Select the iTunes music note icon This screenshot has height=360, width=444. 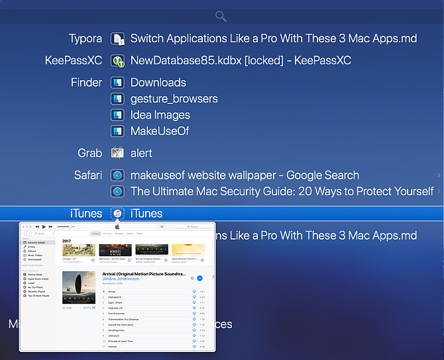click(x=117, y=214)
